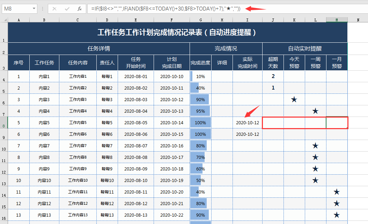Click the 一月预警 header cell
The width and height of the screenshot is (368, 224).
(337, 63)
